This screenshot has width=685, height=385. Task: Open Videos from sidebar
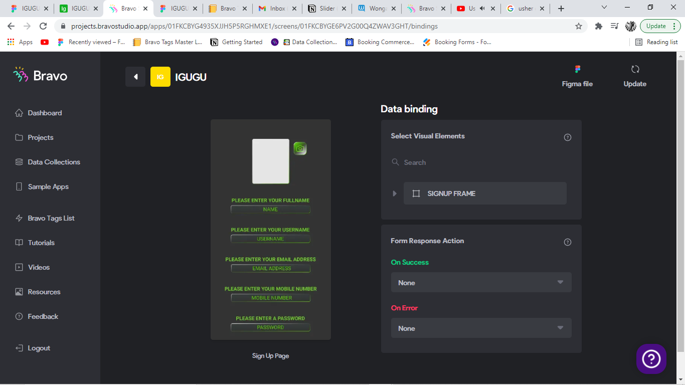[x=33, y=267]
